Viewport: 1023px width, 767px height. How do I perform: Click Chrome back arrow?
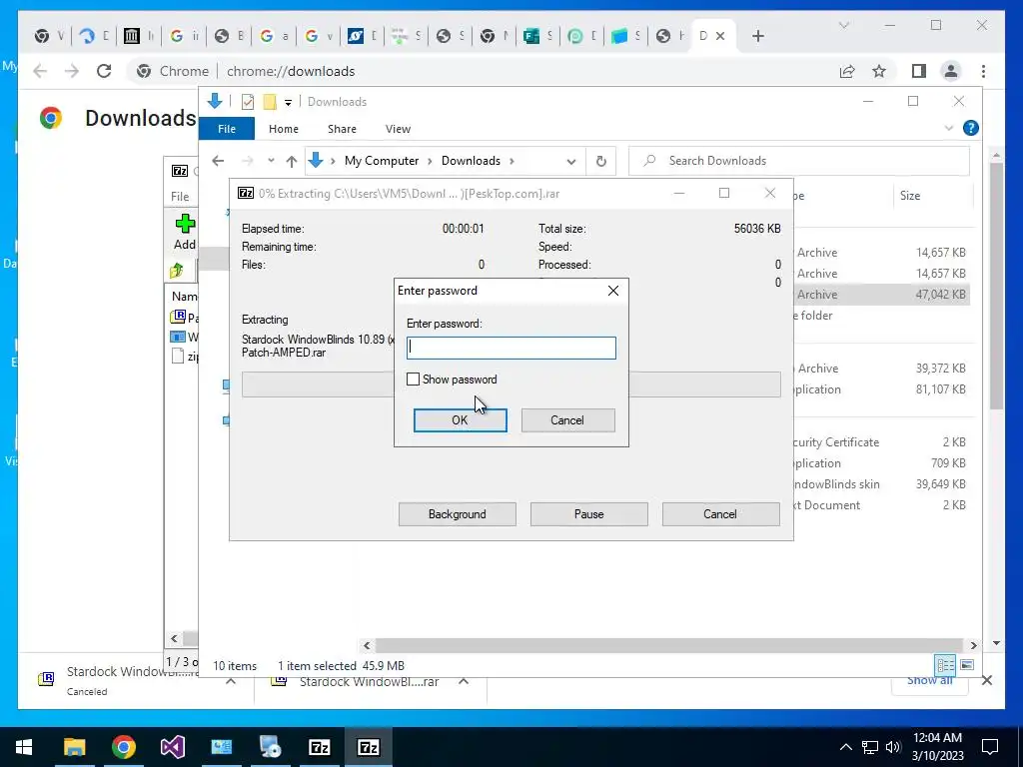(x=40, y=71)
